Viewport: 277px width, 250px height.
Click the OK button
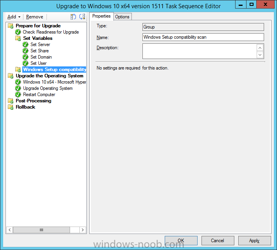point(181,241)
